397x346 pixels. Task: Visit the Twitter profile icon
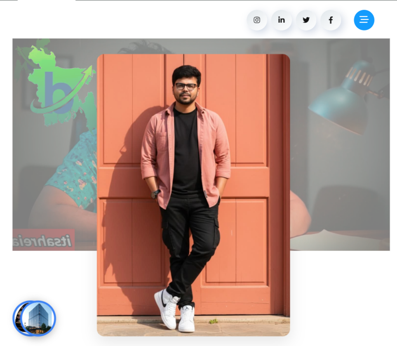(x=306, y=20)
